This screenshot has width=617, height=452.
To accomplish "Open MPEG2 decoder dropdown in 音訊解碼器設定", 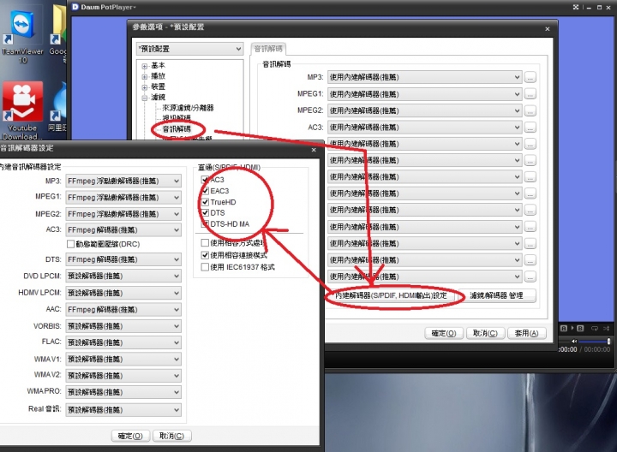I will pos(123,214).
